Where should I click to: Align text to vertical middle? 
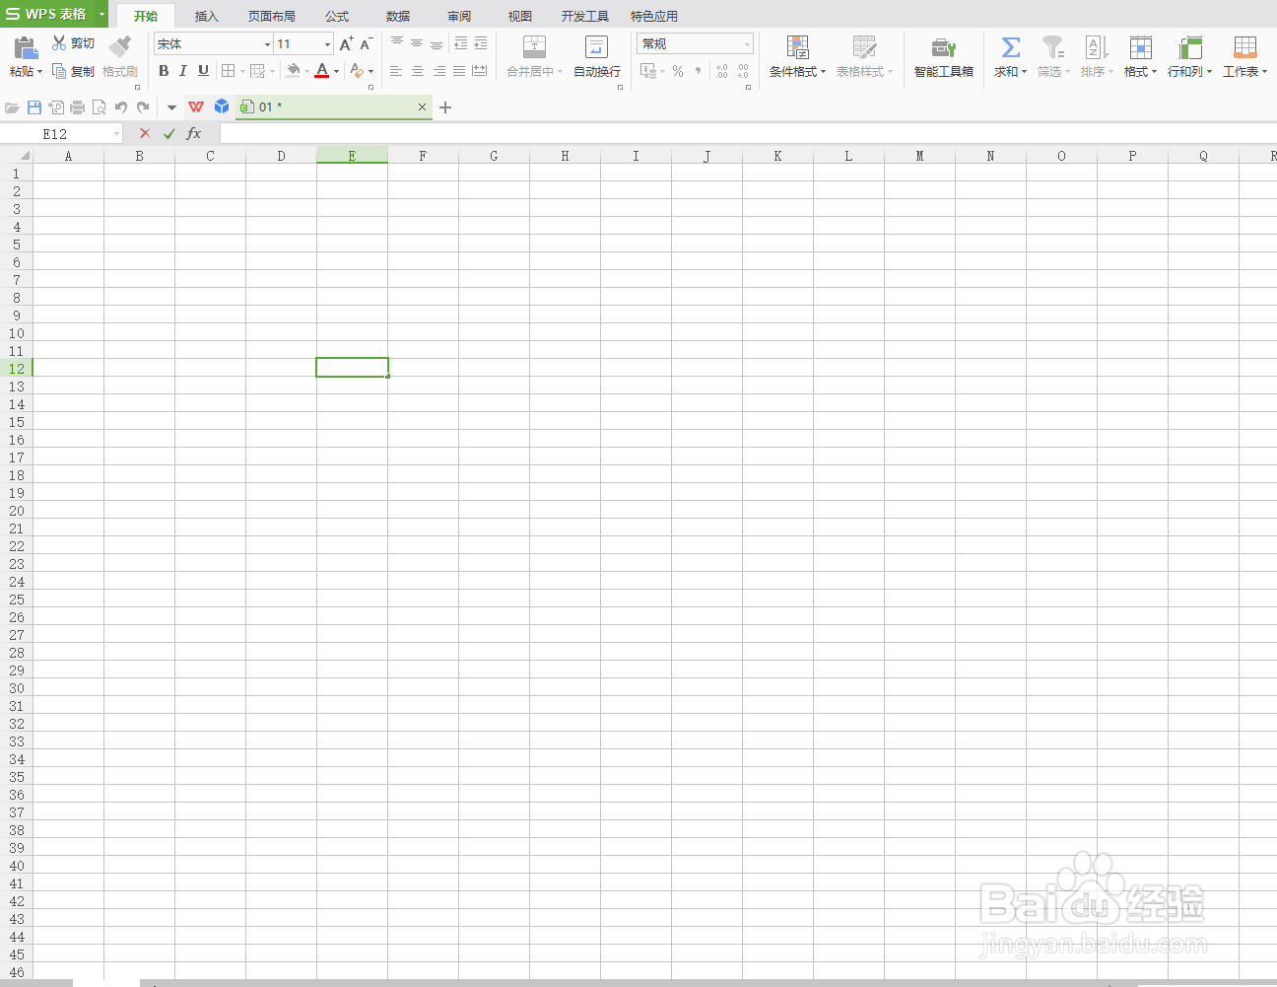point(417,43)
